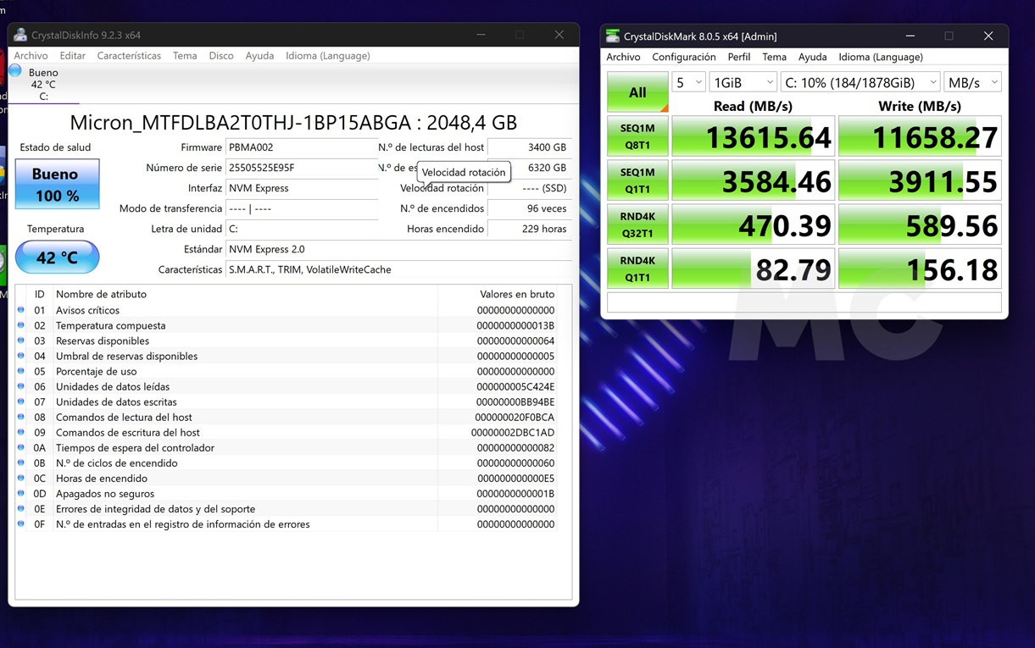Click the power-on hours 229 horas

[530, 229]
